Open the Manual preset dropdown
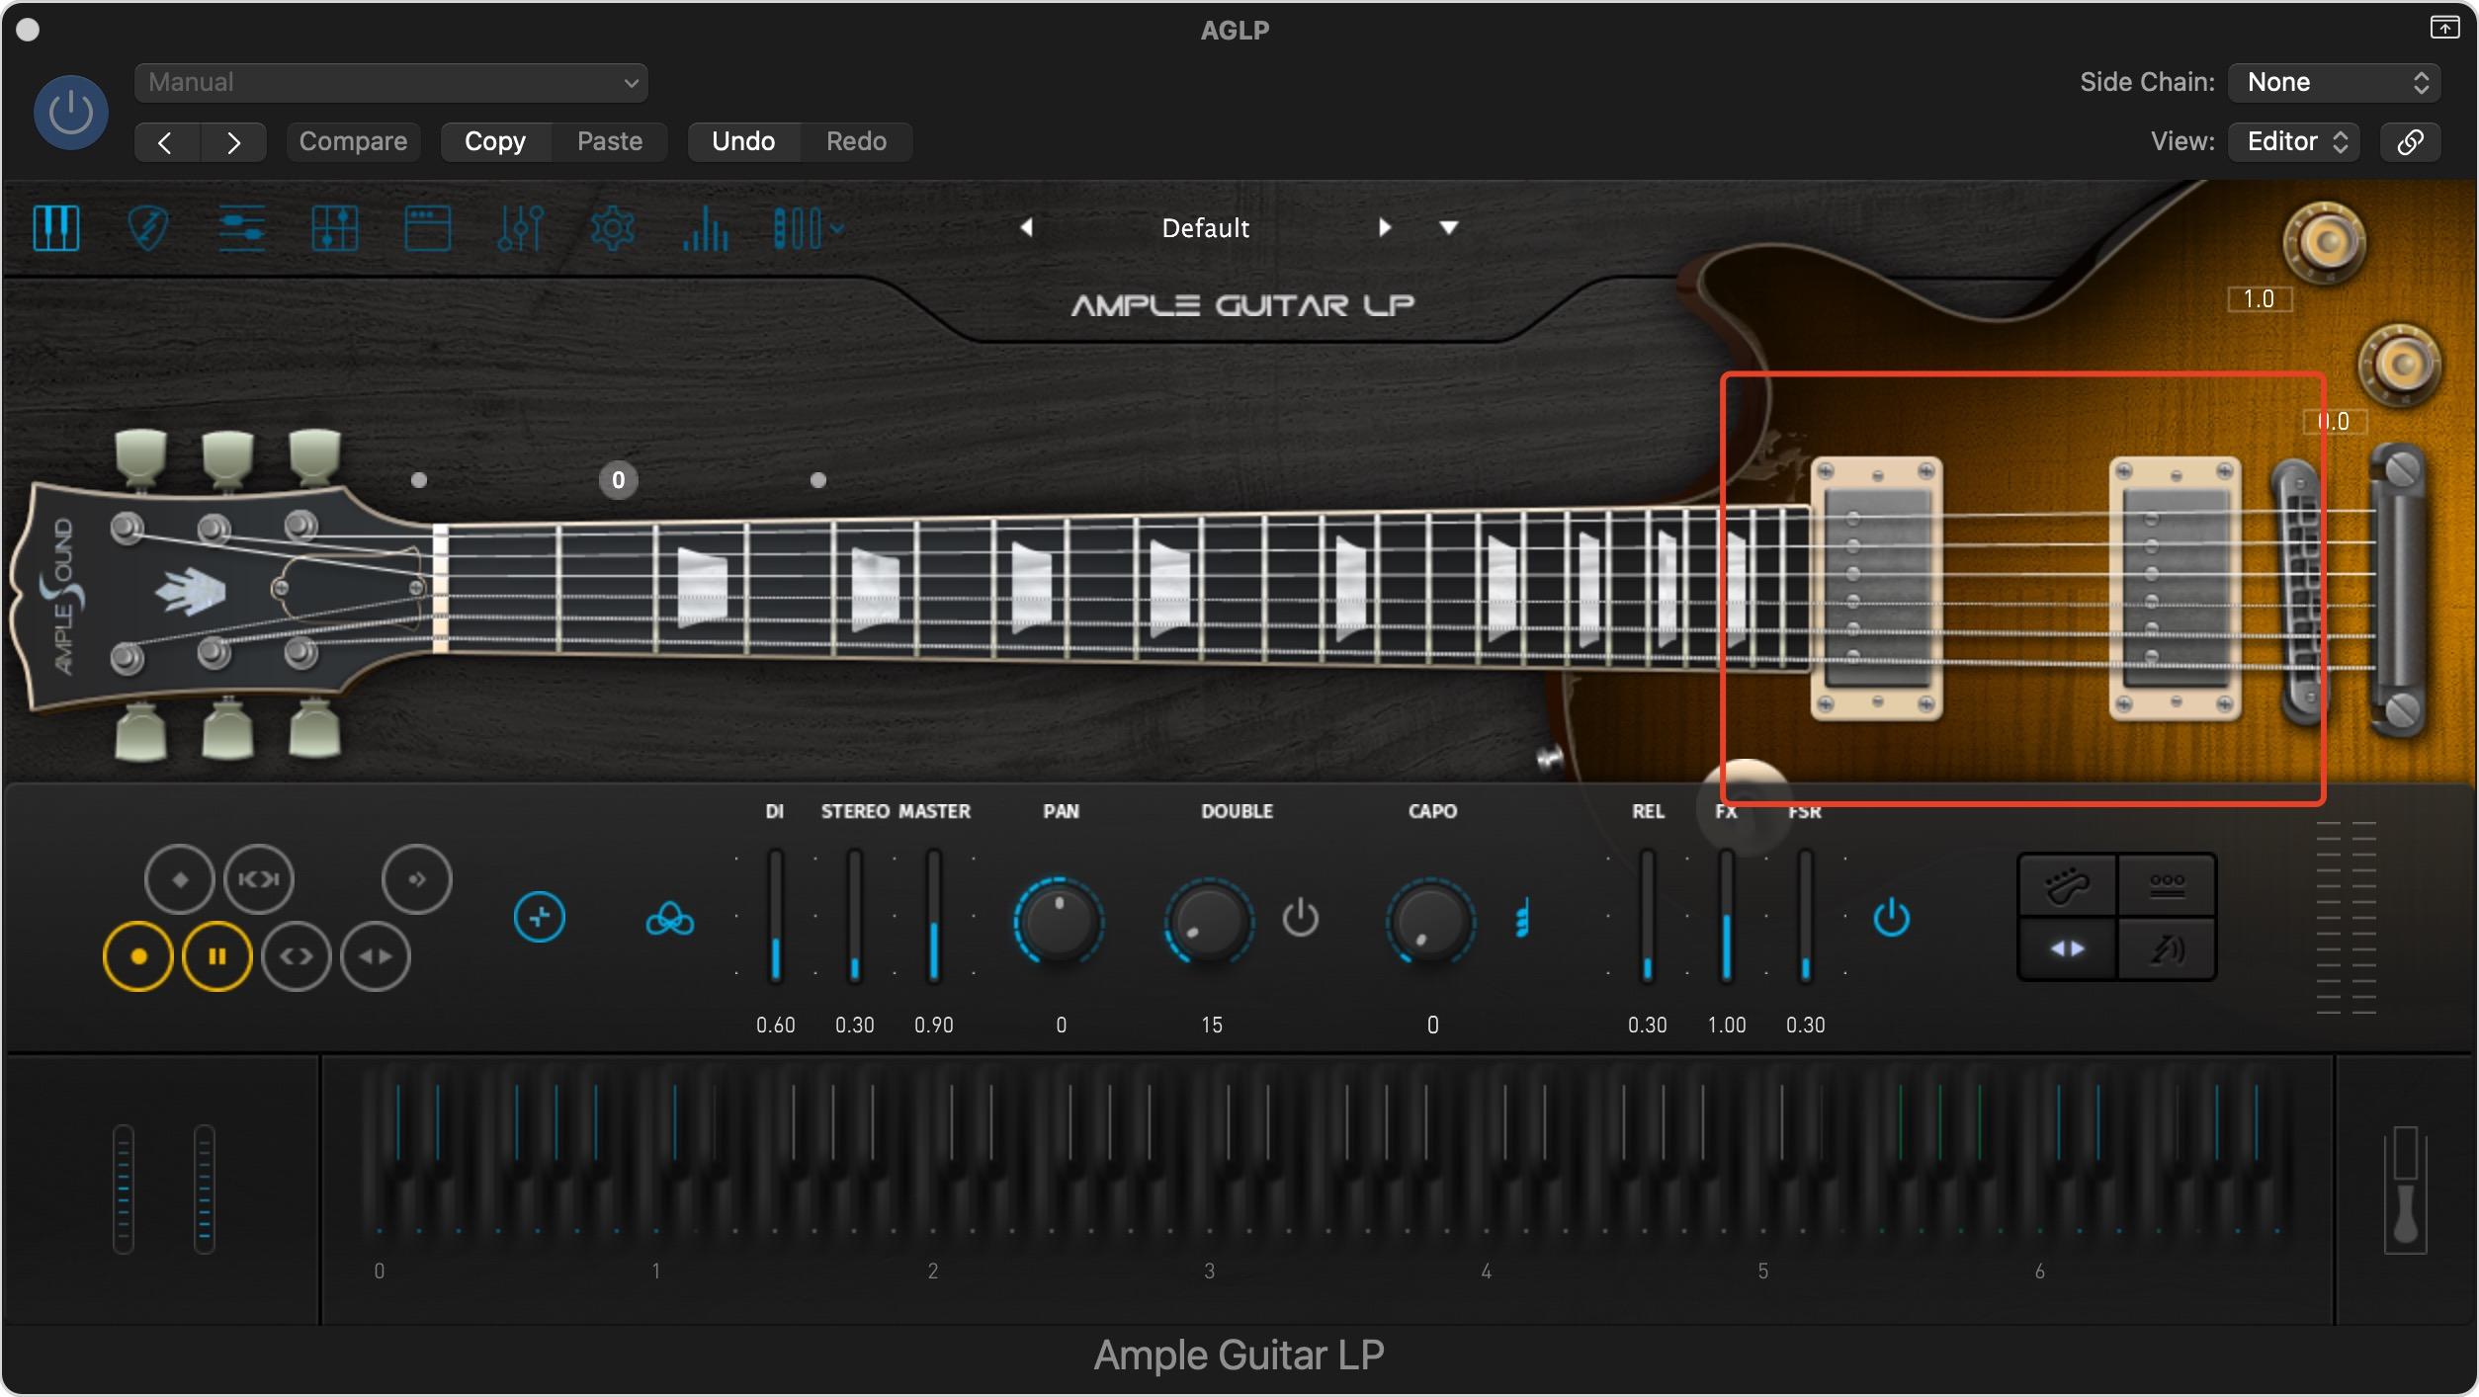The width and height of the screenshot is (2479, 1397). (x=391, y=83)
